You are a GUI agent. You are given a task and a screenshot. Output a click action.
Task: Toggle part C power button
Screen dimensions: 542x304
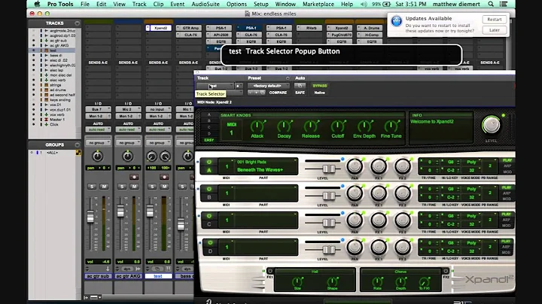[209, 216]
